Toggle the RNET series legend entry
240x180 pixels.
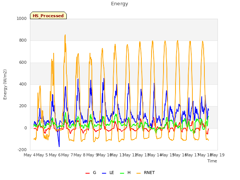pos(145,172)
